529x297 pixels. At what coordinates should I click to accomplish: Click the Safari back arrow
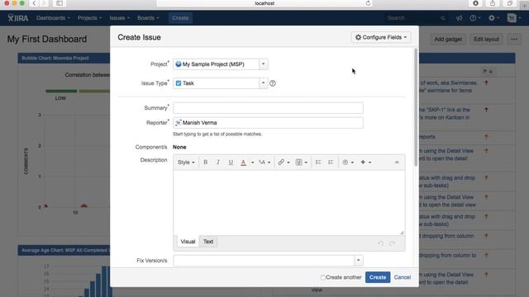point(34,3)
